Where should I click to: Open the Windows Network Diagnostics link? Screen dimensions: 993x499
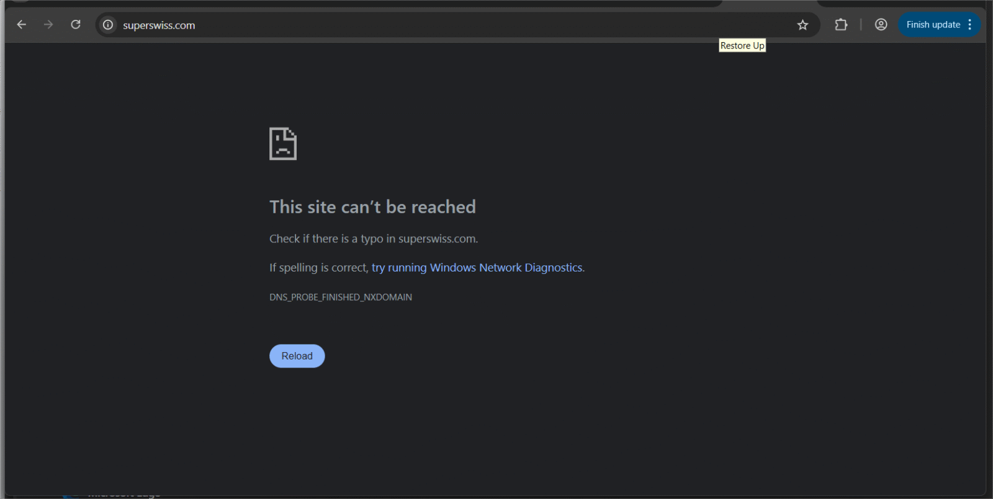pyautogui.click(x=477, y=268)
